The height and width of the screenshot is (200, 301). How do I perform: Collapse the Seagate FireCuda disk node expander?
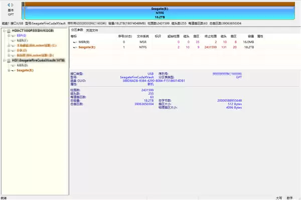tap(4, 61)
